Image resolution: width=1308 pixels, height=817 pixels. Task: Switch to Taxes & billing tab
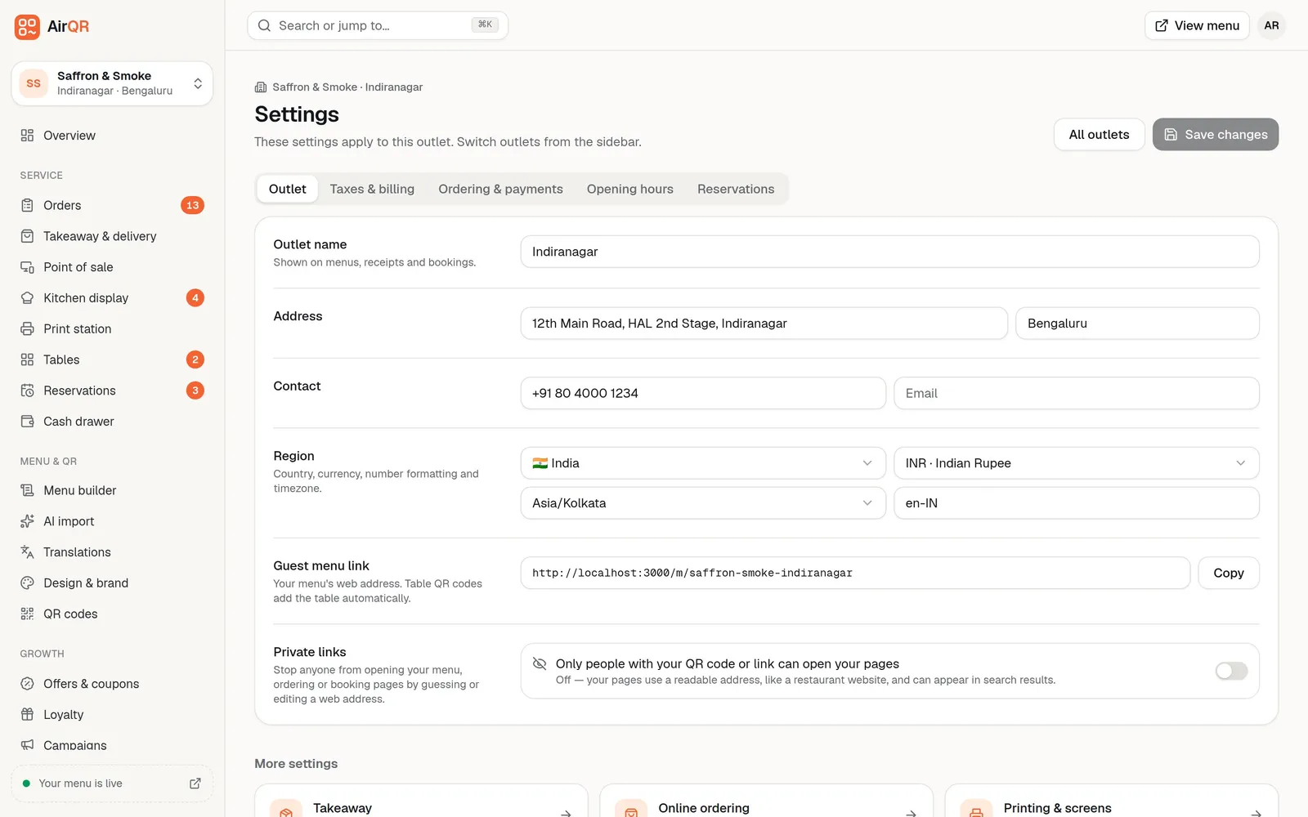(x=372, y=189)
